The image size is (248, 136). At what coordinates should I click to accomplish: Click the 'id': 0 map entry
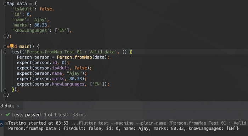point(22,15)
